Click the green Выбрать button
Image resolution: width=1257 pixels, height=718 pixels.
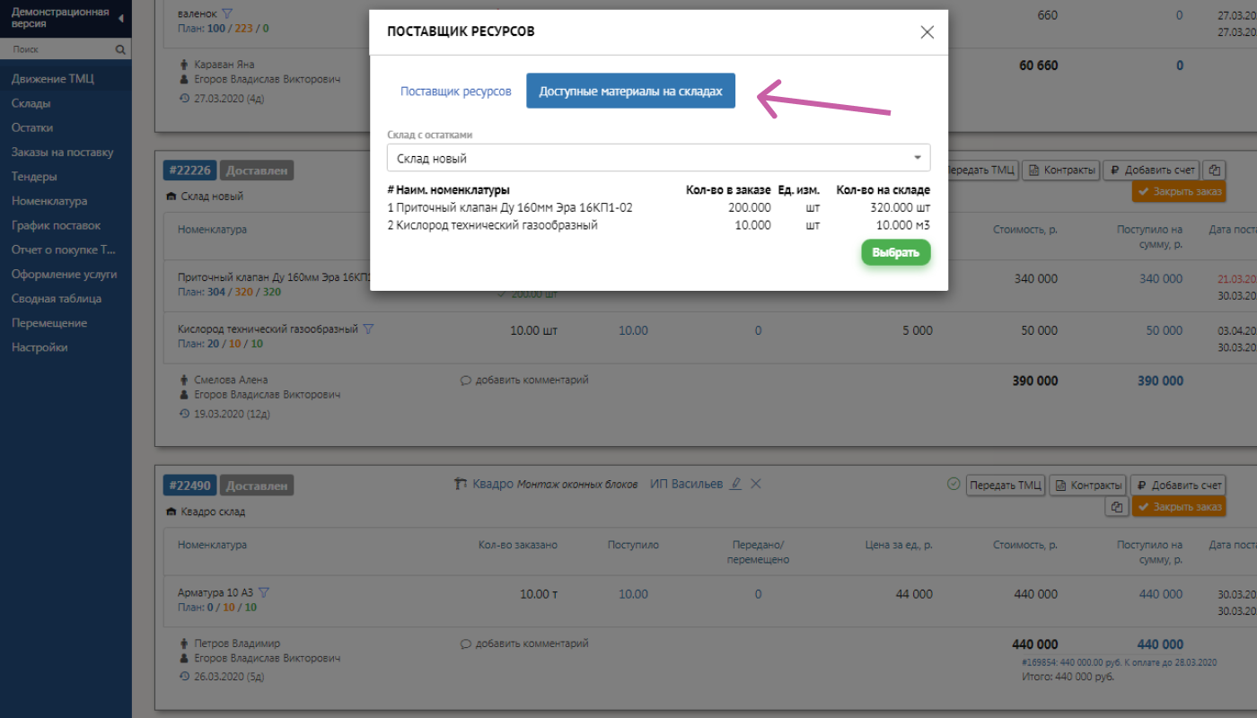click(x=896, y=253)
